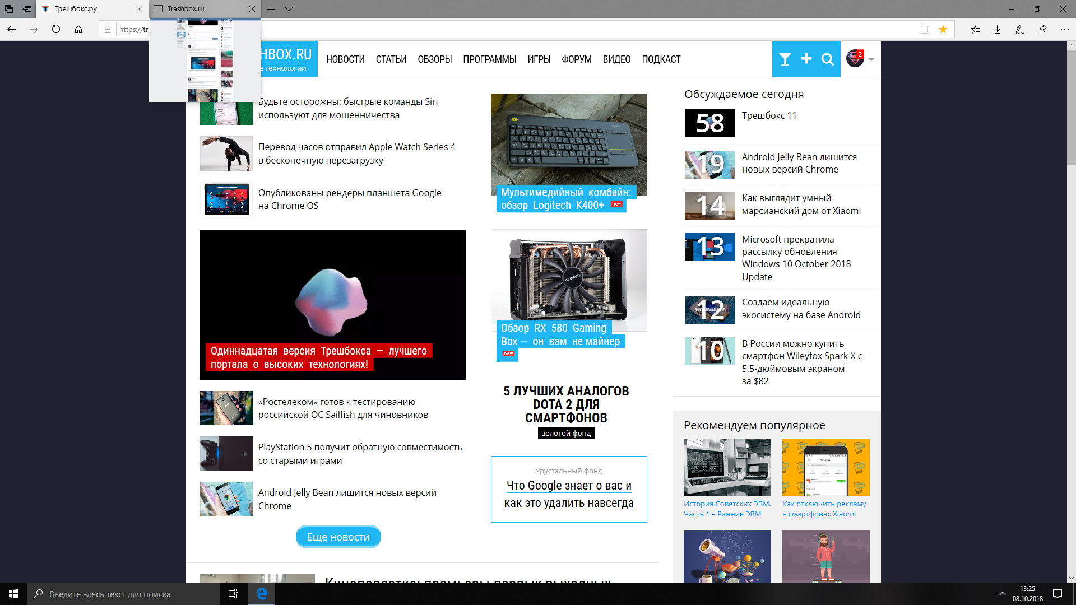1076x605 pixels.
Task: Click Edge icon on taskbar
Action: (262, 594)
